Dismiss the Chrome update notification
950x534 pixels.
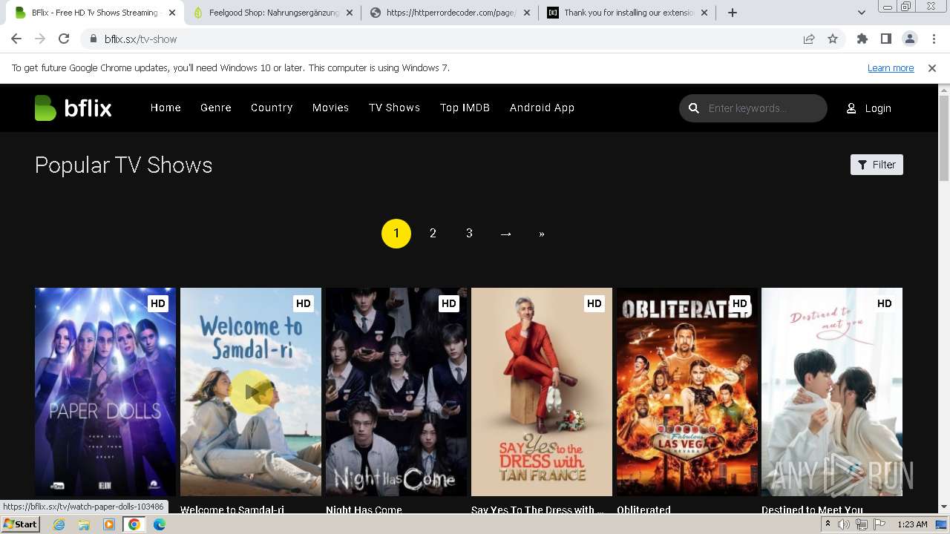[932, 67]
